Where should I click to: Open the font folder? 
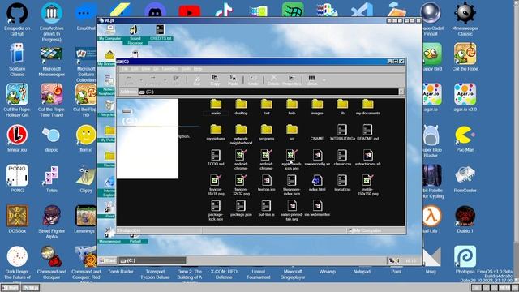coord(267,107)
